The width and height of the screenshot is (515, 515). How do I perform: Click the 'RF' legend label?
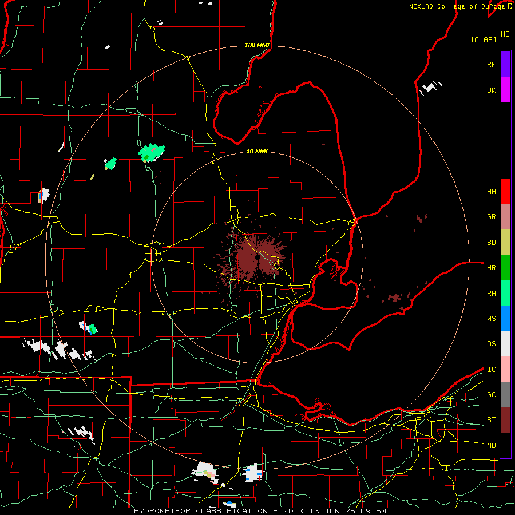pyautogui.click(x=491, y=65)
